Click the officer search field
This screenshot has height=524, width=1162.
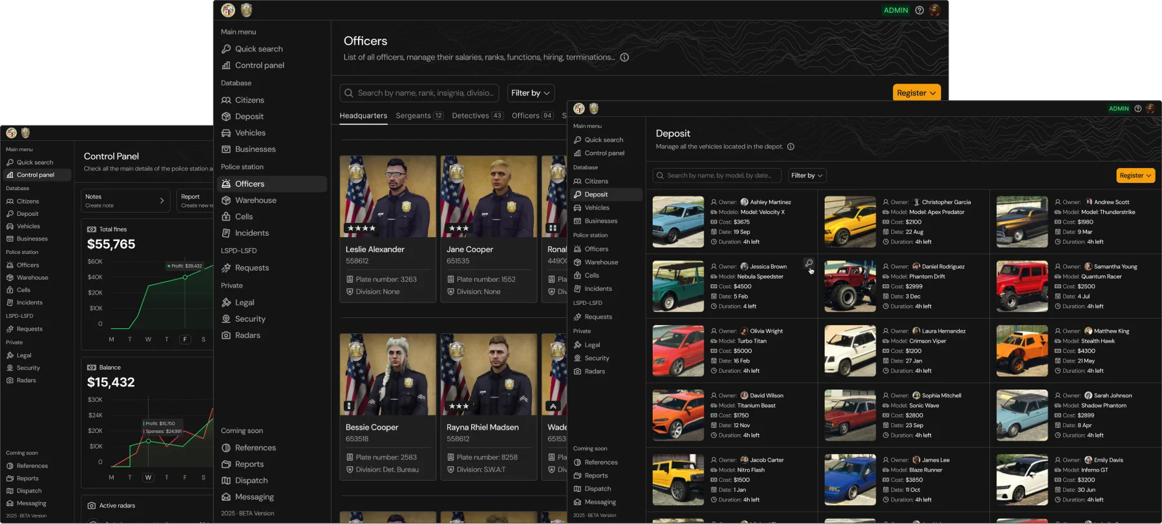[x=419, y=93]
